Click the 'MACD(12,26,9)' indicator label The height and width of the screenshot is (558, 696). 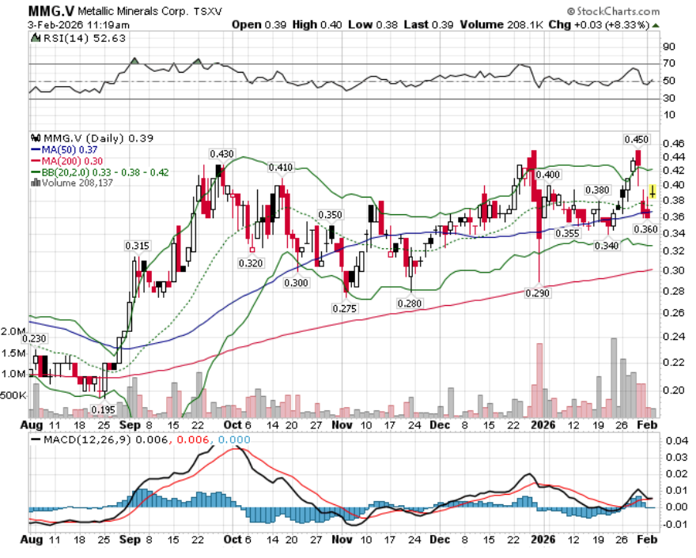pyautogui.click(x=87, y=439)
